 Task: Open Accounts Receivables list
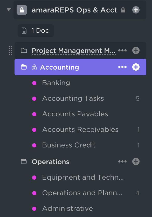pyautogui.click(x=80, y=130)
